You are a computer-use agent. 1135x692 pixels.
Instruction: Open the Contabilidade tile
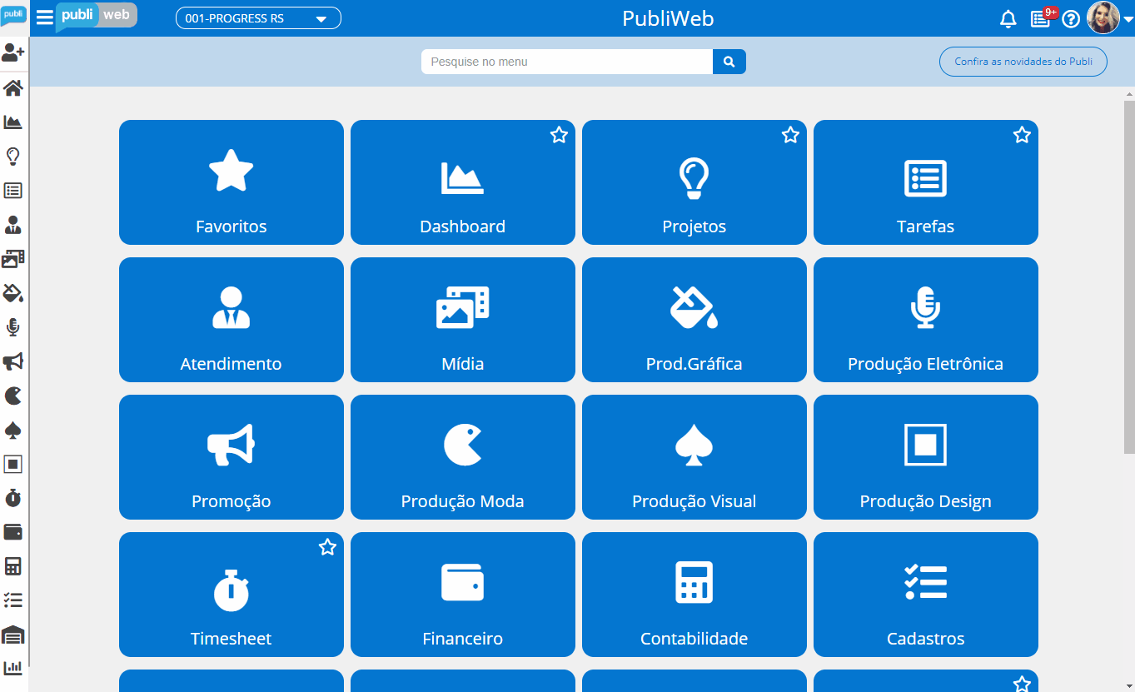pos(694,595)
